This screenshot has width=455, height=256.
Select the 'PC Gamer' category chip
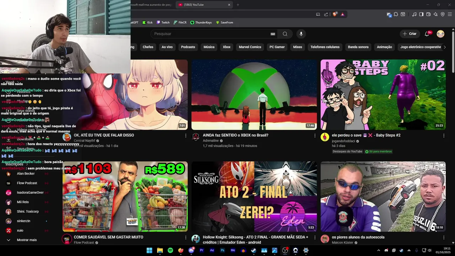point(277,47)
